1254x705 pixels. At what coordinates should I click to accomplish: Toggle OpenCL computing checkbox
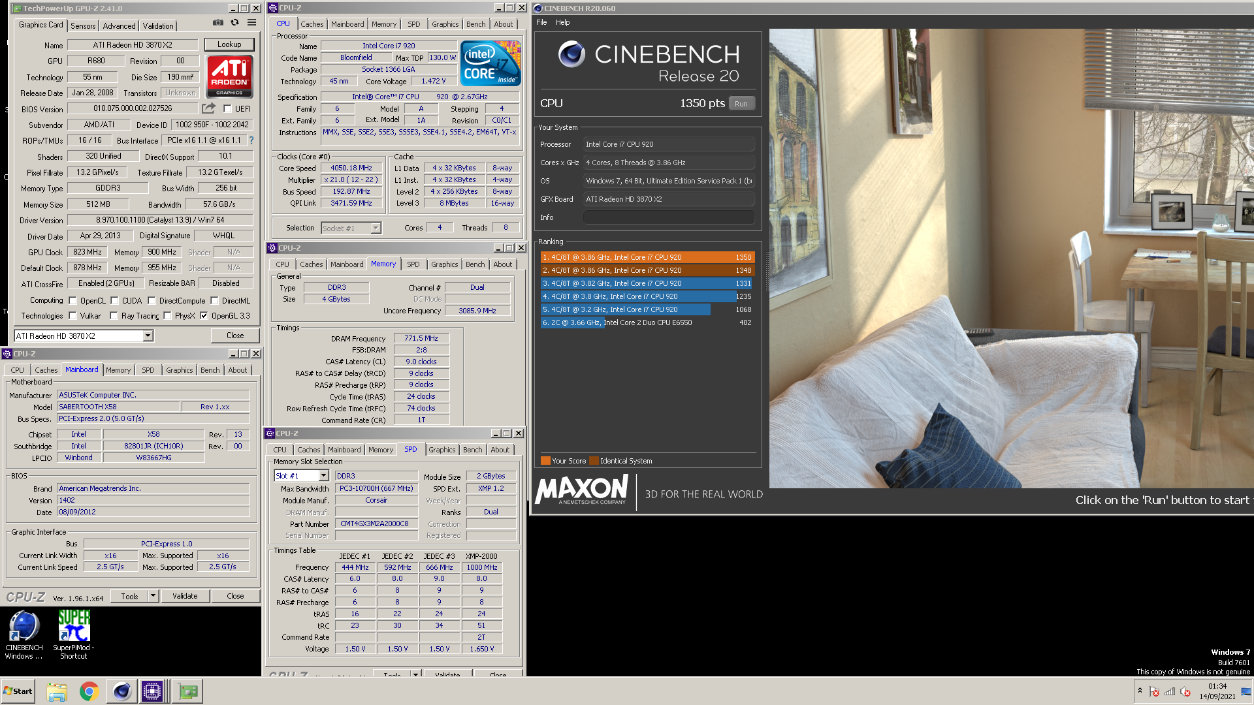(x=72, y=301)
